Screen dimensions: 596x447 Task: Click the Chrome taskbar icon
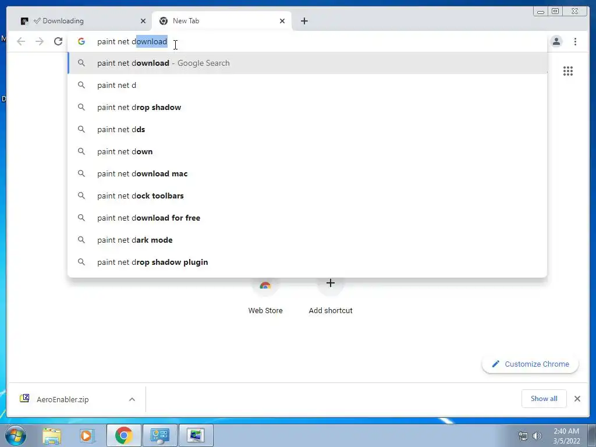pos(123,435)
